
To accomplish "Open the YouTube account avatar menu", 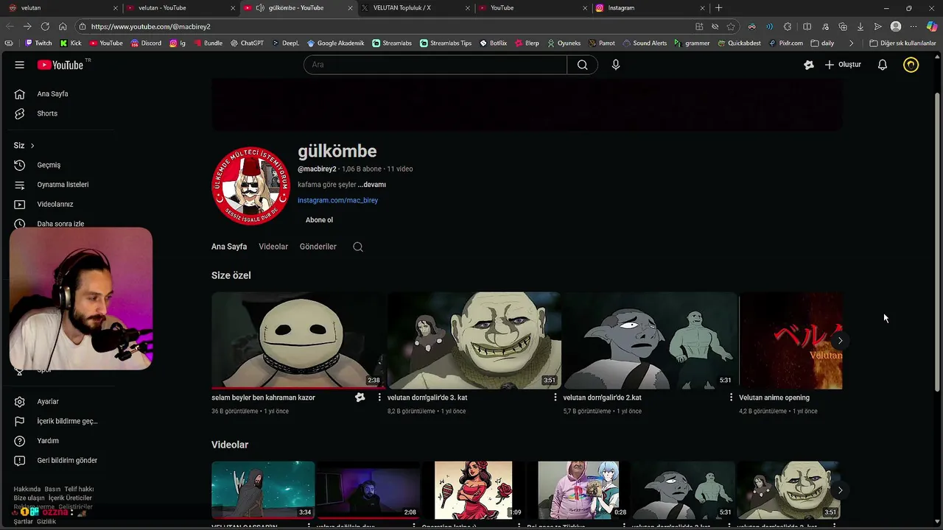I will (x=911, y=65).
